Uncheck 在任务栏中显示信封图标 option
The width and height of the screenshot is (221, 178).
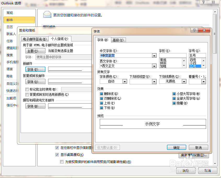[x=57, y=148]
